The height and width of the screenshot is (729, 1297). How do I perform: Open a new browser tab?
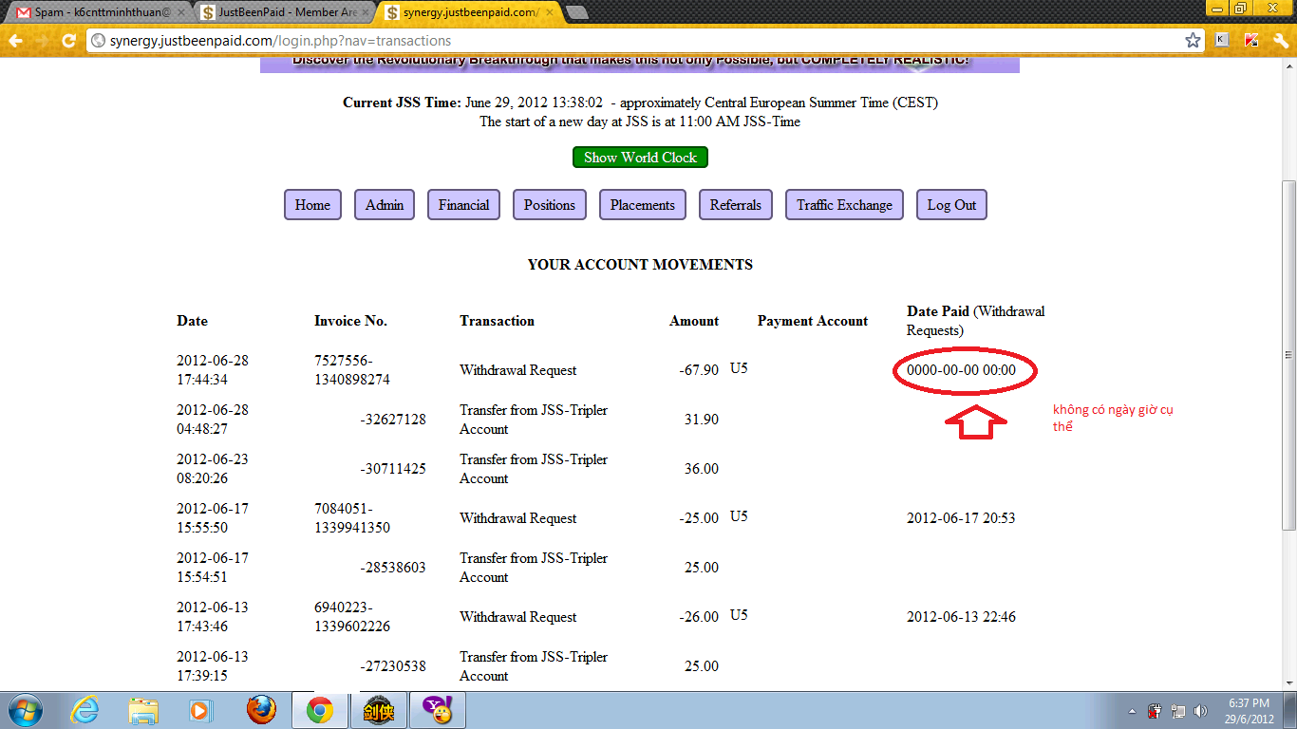coord(576,12)
